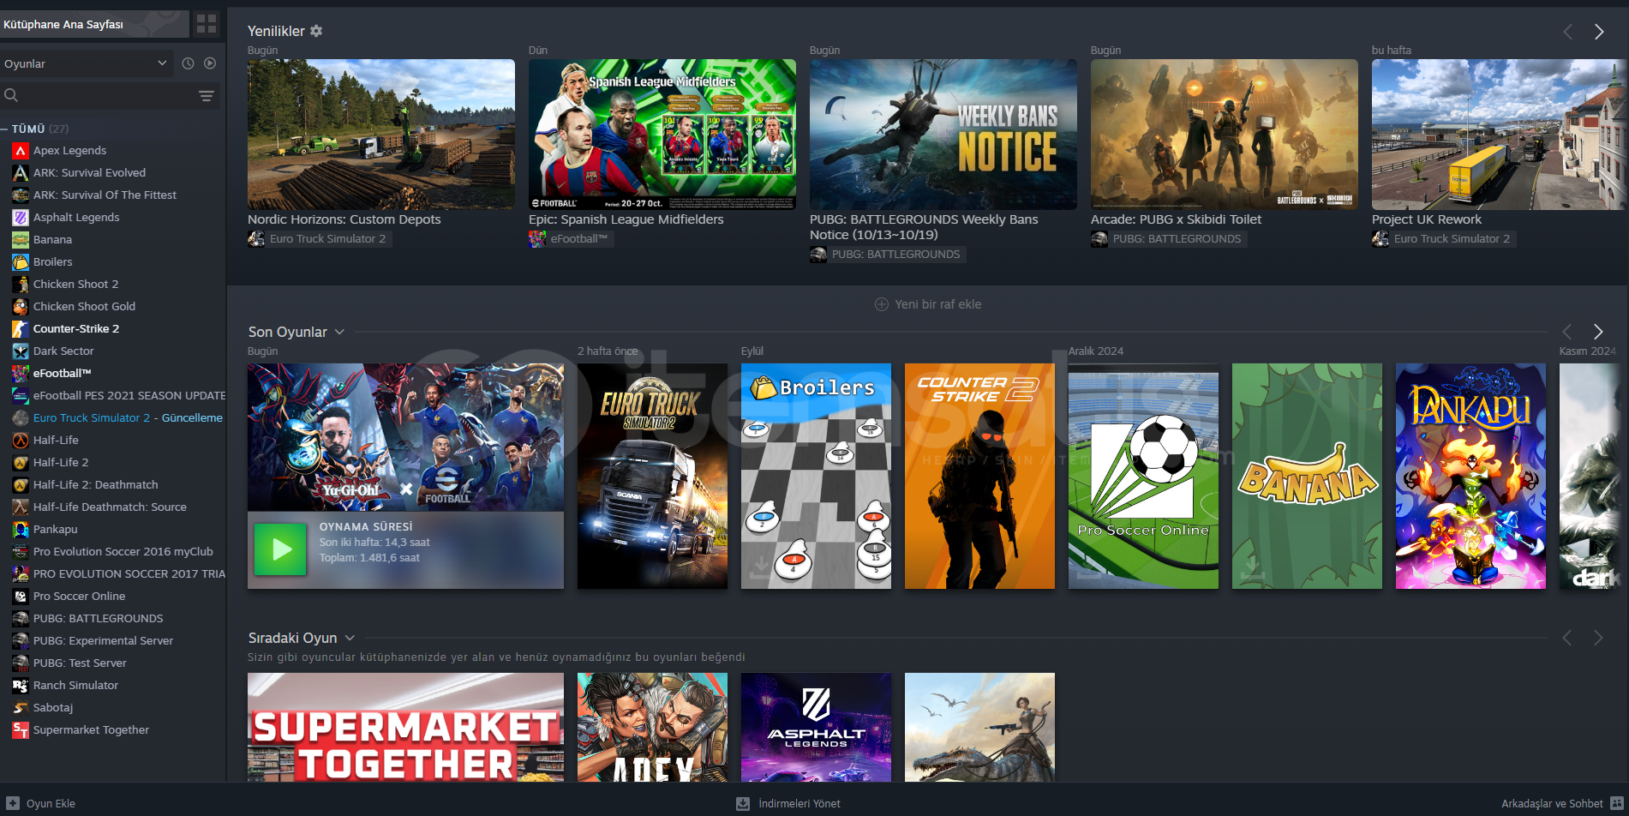Screen dimensions: 1629x816
Task: Go to previous Yenilikler news page
Action: point(1568,32)
